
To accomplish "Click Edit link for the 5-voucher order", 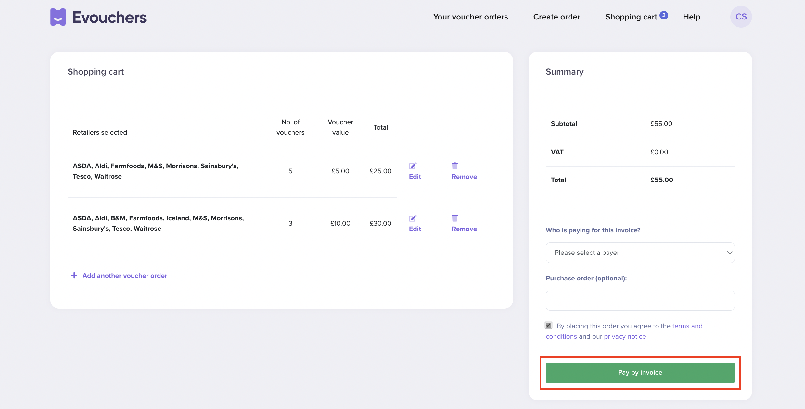I will click(415, 177).
